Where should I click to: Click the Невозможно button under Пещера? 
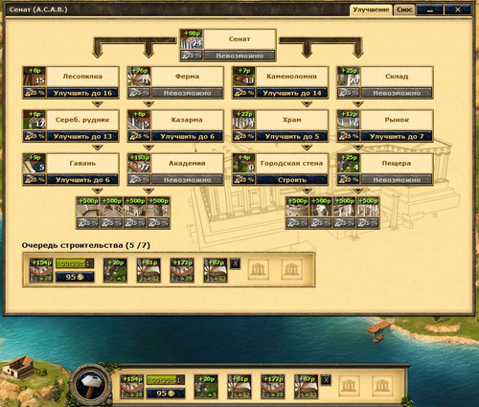(397, 180)
